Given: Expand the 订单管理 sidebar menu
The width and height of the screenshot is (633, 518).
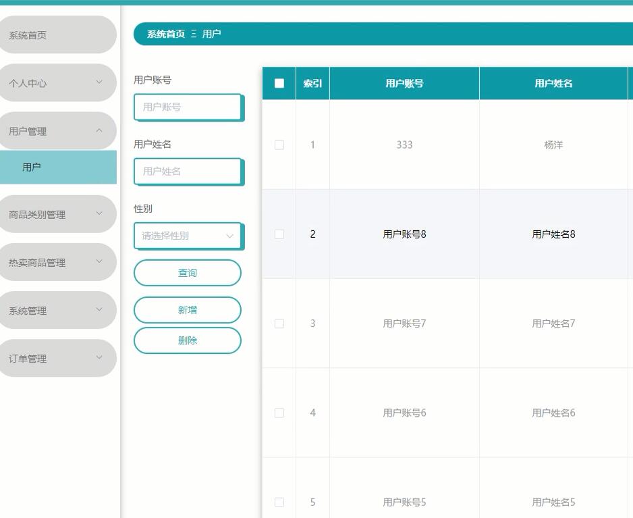Looking at the screenshot, I should [57, 359].
